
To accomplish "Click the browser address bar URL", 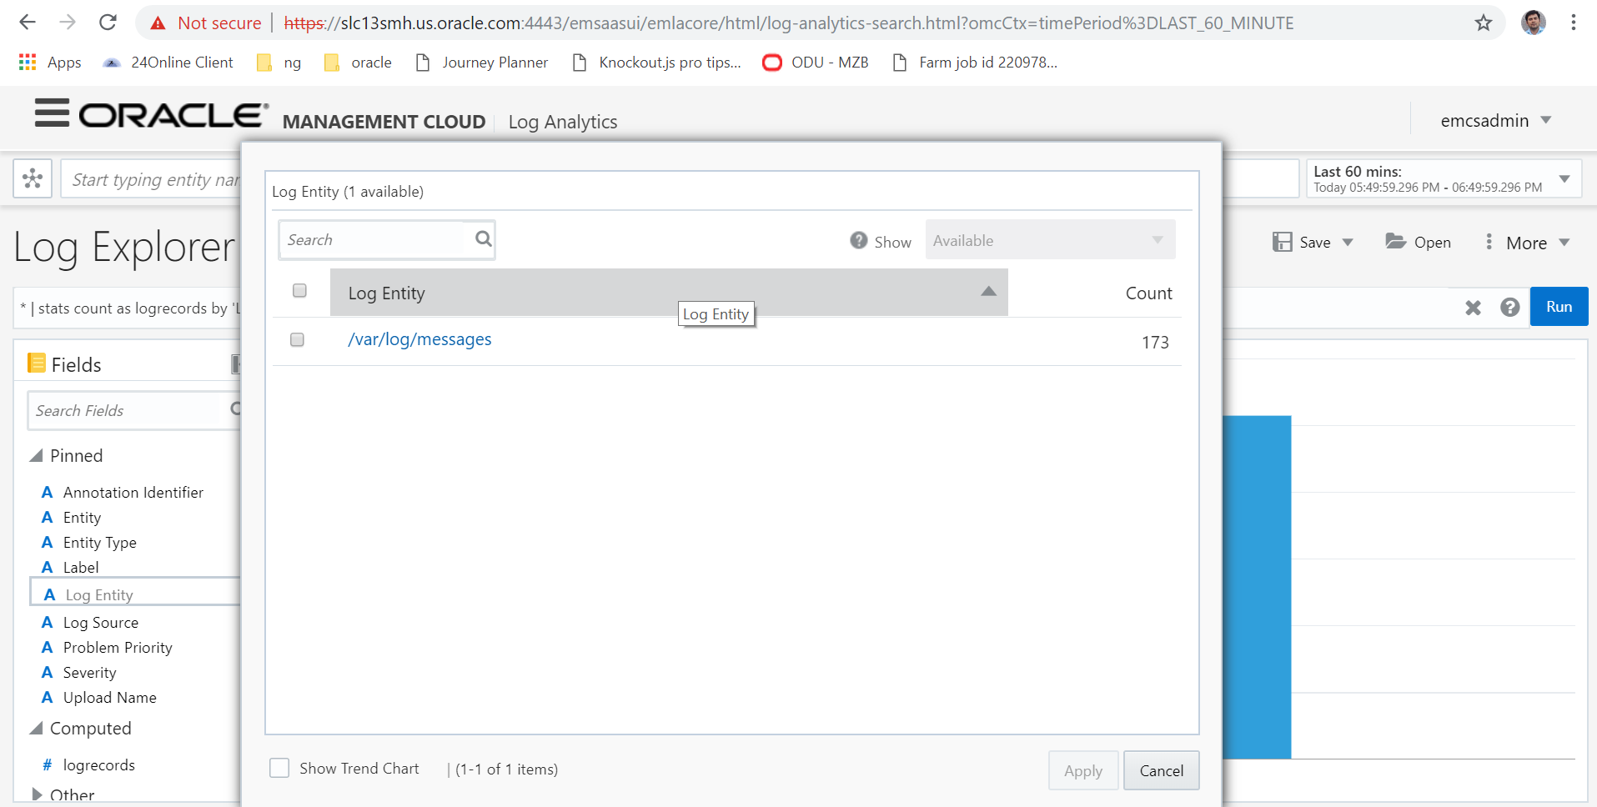I will point(788,23).
